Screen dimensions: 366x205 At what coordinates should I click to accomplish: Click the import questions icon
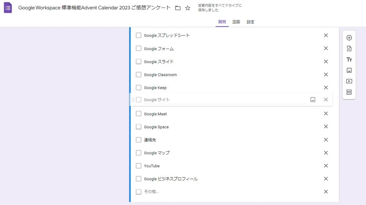pos(349,49)
